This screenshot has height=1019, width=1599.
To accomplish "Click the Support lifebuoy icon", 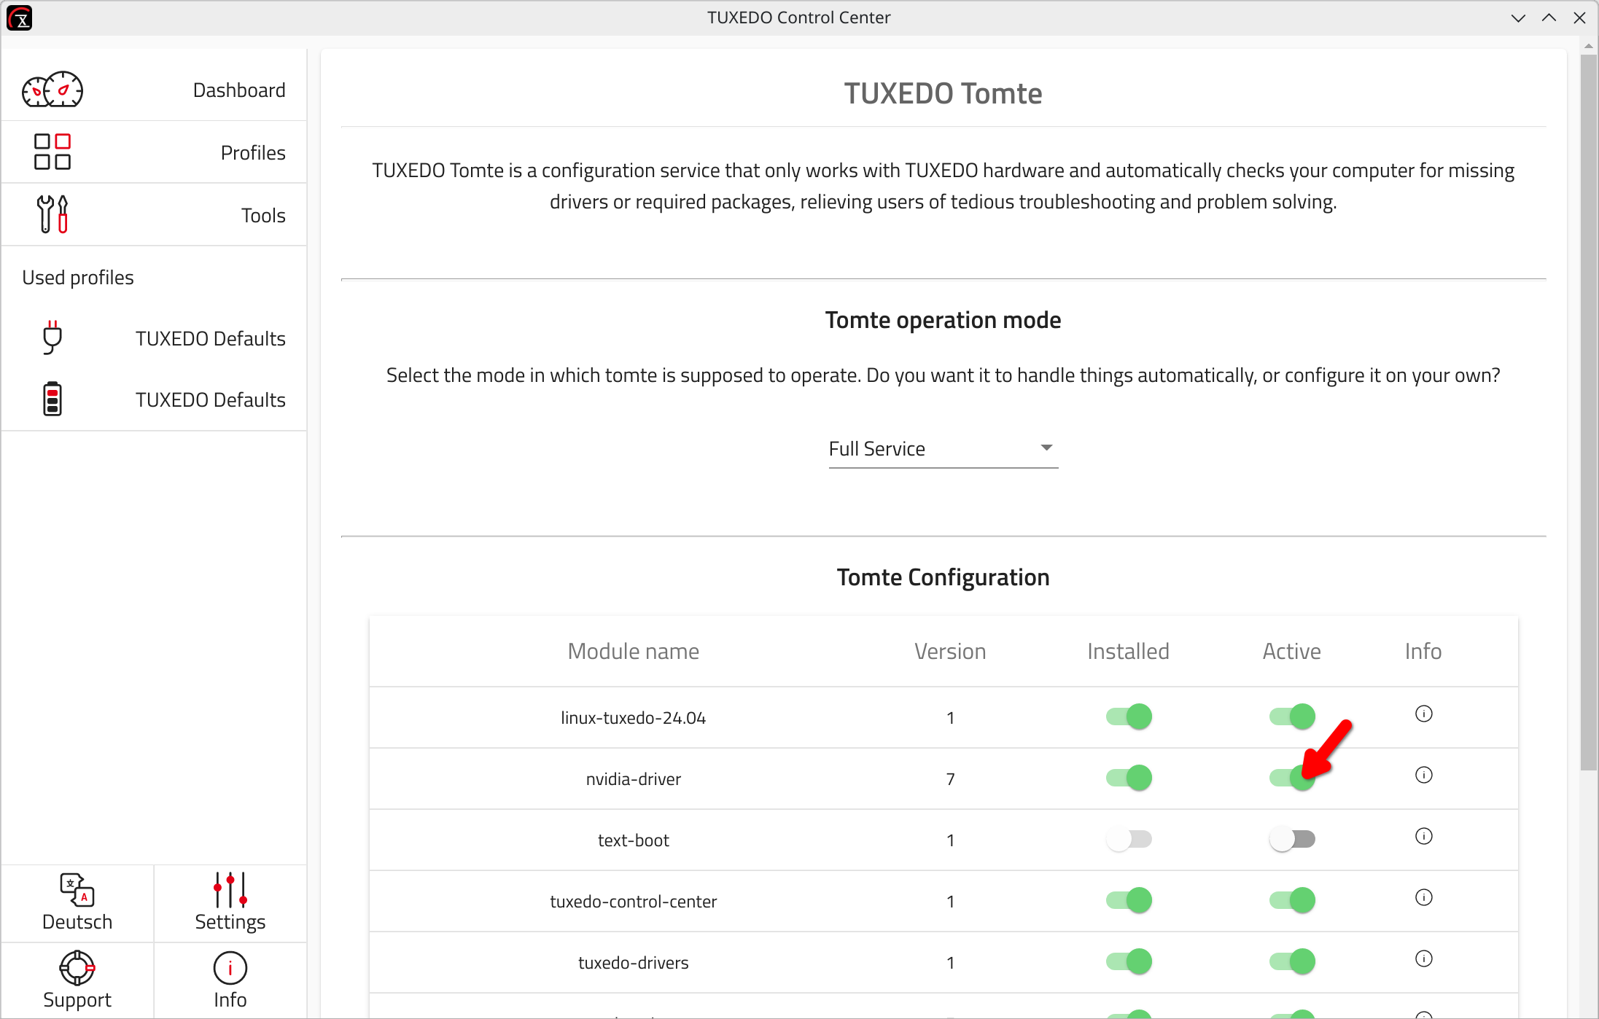I will [x=77, y=968].
